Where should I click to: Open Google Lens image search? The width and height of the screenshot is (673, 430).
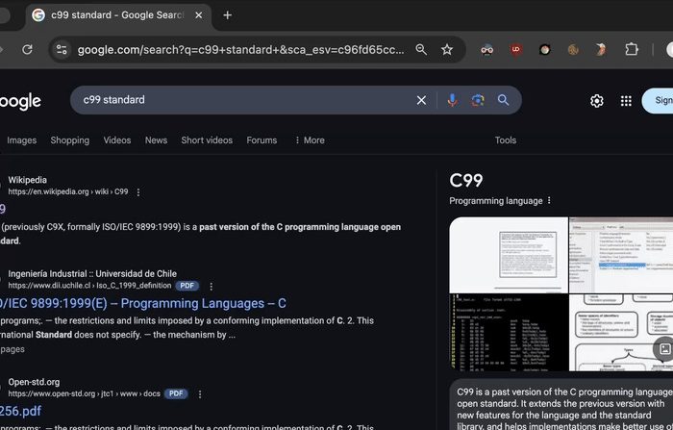[x=478, y=100]
